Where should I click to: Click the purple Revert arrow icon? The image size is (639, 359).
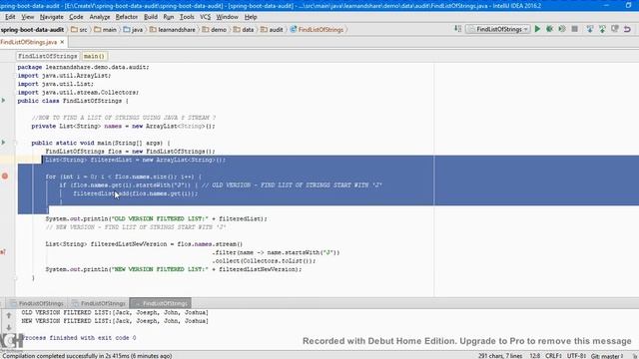click(627, 29)
